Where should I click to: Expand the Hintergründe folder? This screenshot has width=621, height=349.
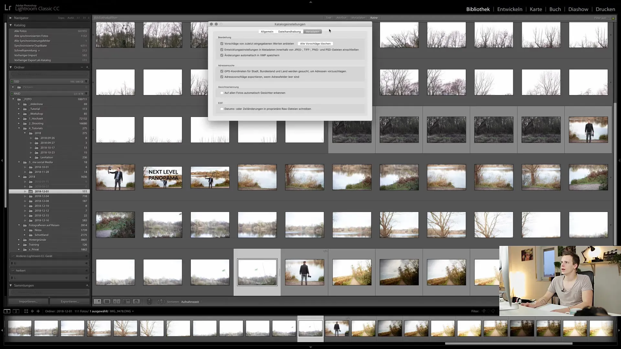coord(19,240)
